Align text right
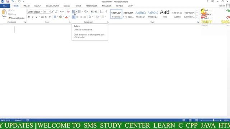This screenshot has height=129, width=230. coord(81,17)
